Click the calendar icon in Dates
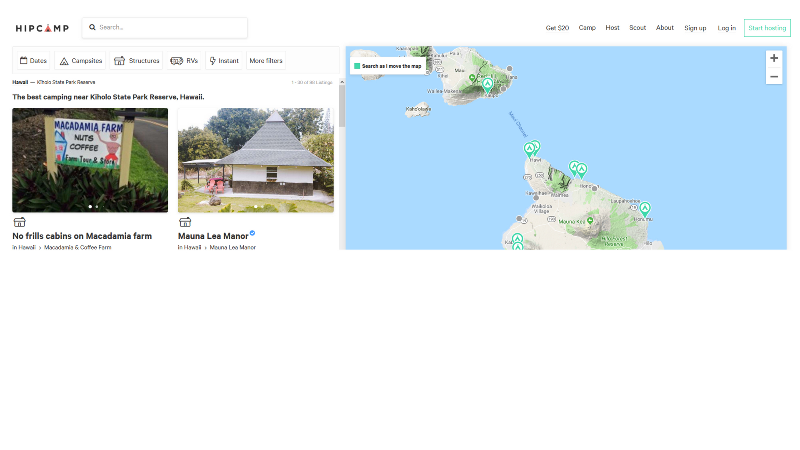 click(24, 60)
